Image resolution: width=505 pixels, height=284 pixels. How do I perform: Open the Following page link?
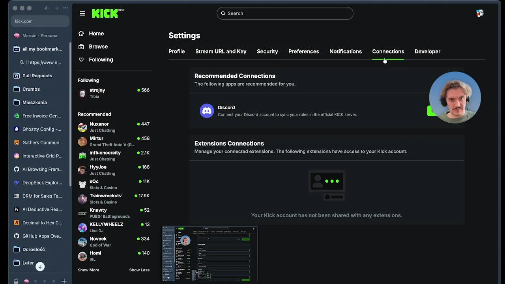(x=101, y=60)
